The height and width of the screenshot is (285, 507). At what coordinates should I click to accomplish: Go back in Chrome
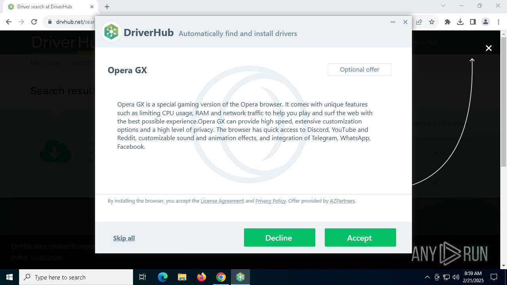9,22
